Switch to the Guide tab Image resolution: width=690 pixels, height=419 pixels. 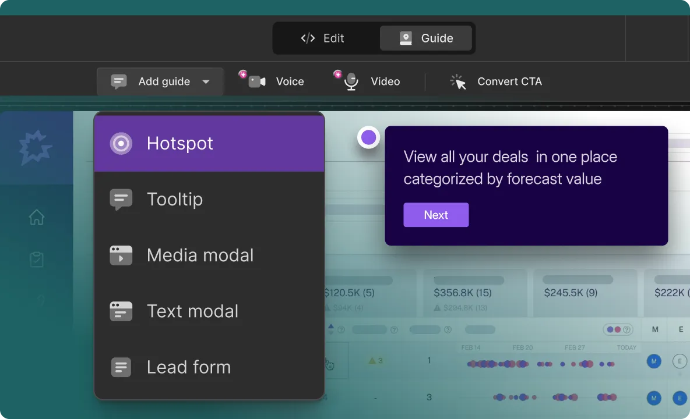tap(426, 38)
